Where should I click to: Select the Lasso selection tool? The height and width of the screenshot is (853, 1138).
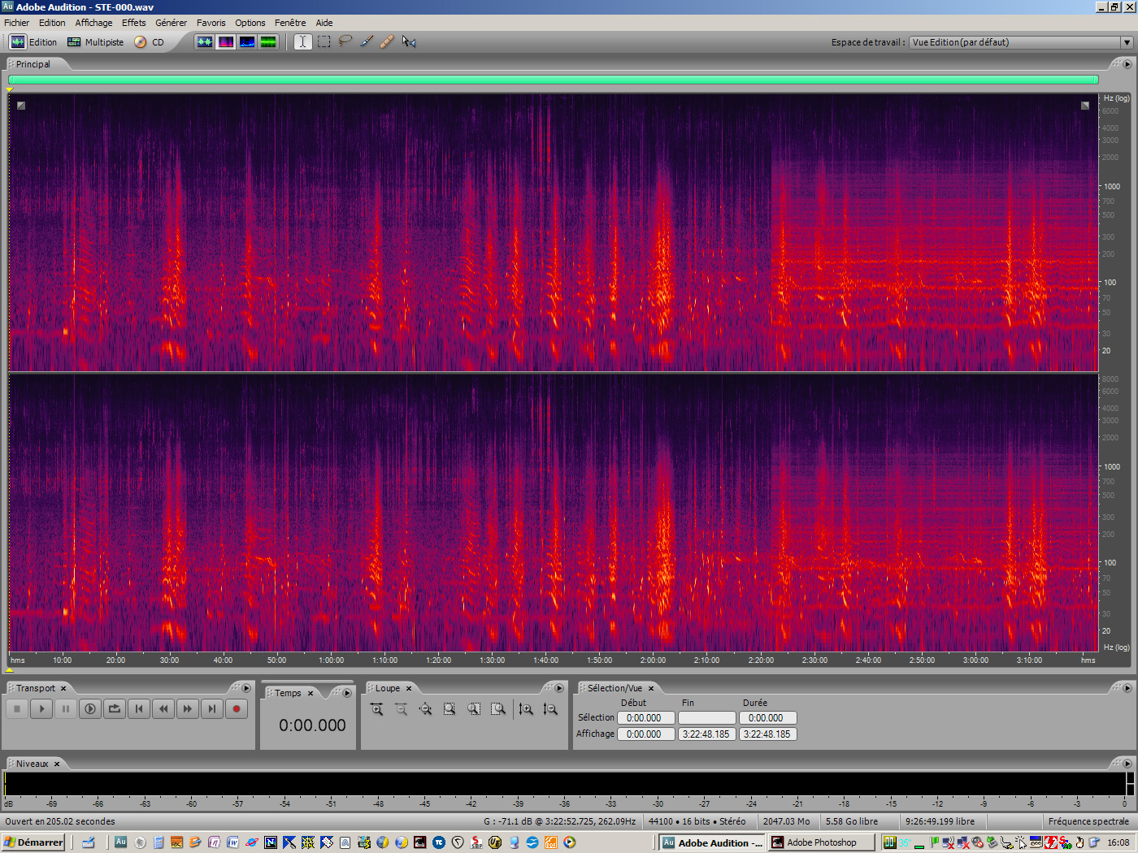pos(345,41)
